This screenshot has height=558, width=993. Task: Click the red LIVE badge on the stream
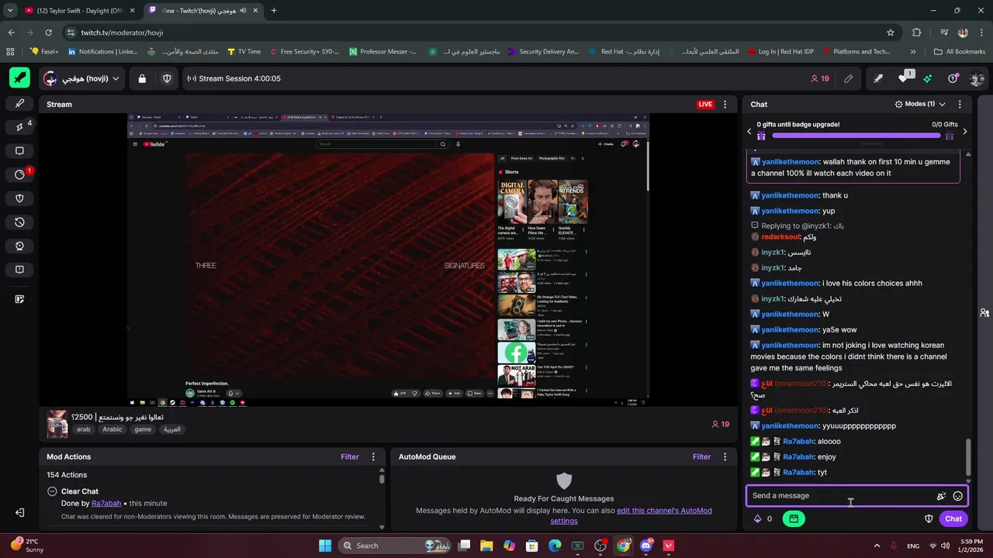point(705,104)
